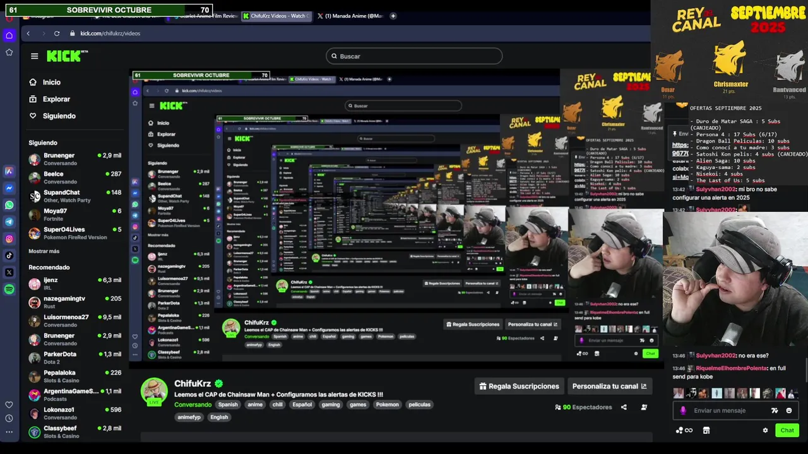Click RiquelmeElhombrePolenta username in chat
Image resolution: width=808 pixels, height=454 pixels.
click(731, 368)
